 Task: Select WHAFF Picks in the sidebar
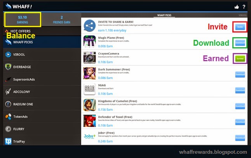(42, 42)
